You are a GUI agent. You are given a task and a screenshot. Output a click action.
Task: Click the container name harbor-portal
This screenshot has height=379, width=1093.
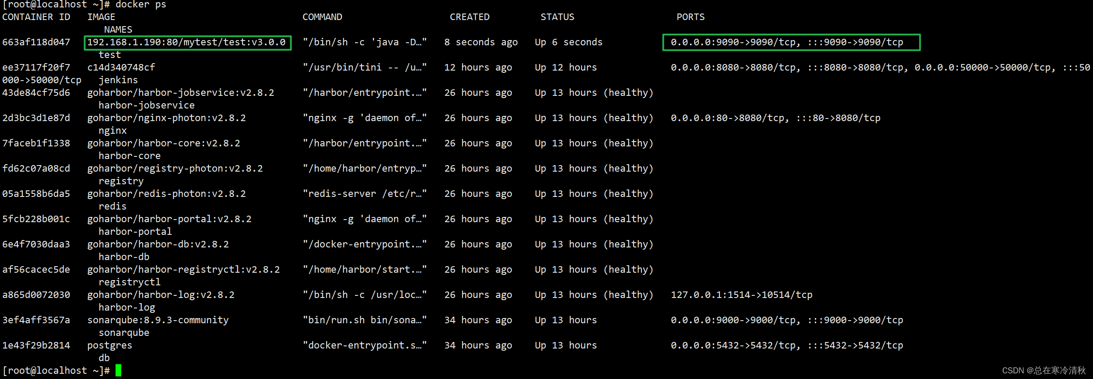(x=135, y=232)
